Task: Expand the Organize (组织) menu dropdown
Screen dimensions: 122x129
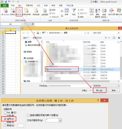Action: point(26,38)
